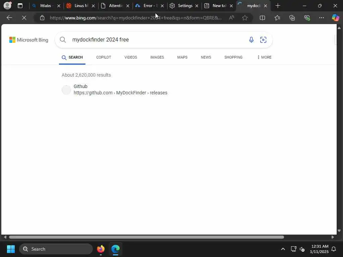Click the Bing search magnifier icon
The width and height of the screenshot is (343, 257).
click(63, 39)
